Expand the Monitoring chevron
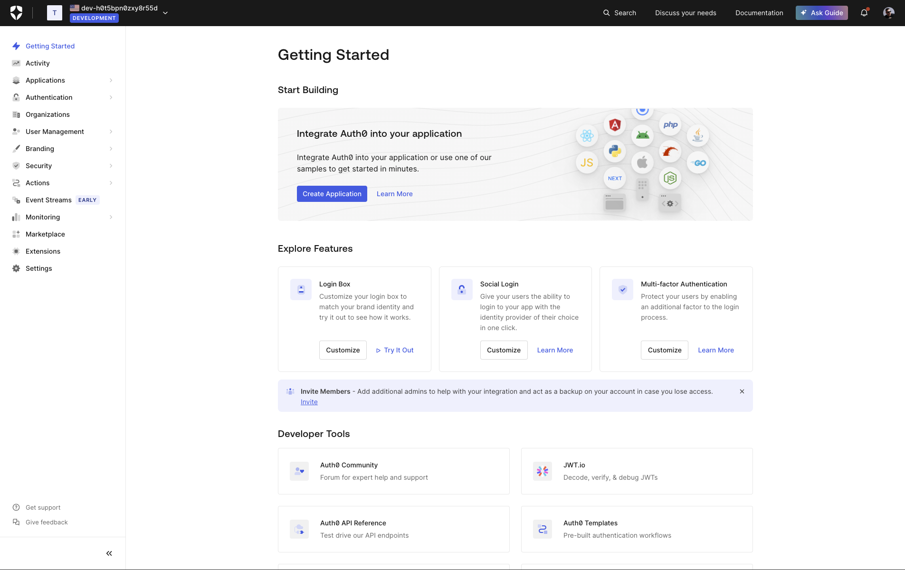The height and width of the screenshot is (570, 905). (x=111, y=217)
